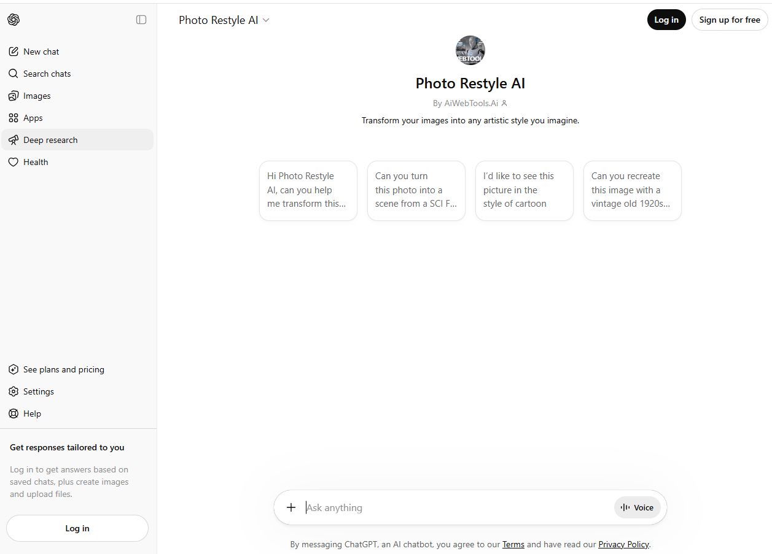Click the ChatGPT logo icon
This screenshot has height=554, width=772.
click(13, 19)
